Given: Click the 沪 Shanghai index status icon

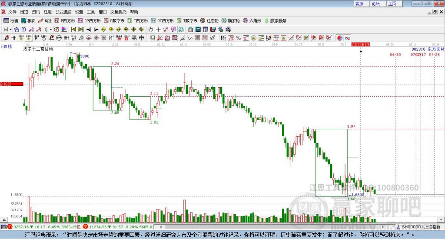Looking at the screenshot, I should [x=10, y=227].
